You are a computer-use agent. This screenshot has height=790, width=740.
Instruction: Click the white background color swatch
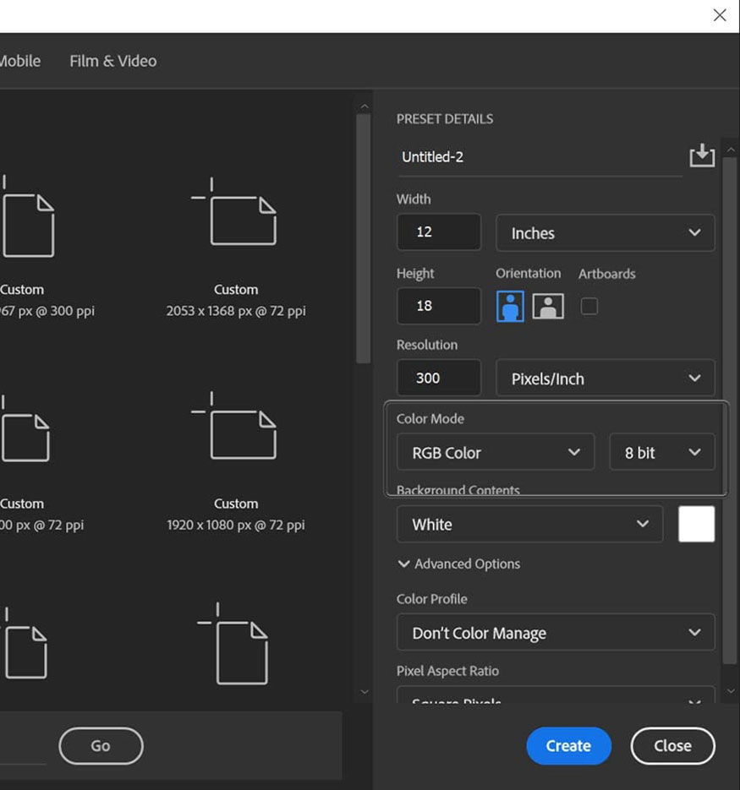pyautogui.click(x=696, y=524)
